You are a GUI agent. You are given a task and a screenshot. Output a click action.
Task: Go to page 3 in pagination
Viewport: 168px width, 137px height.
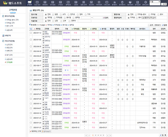click(98, 135)
